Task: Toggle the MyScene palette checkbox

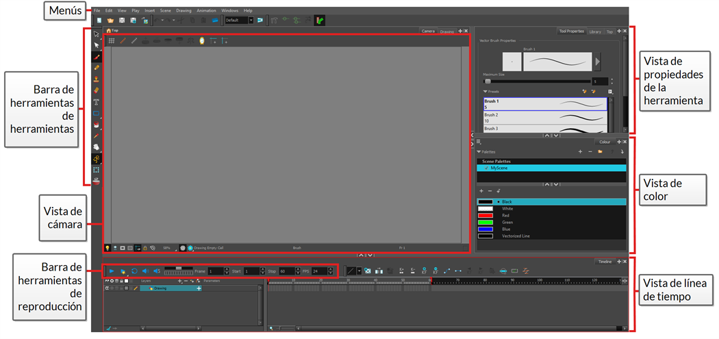Action: [486, 168]
